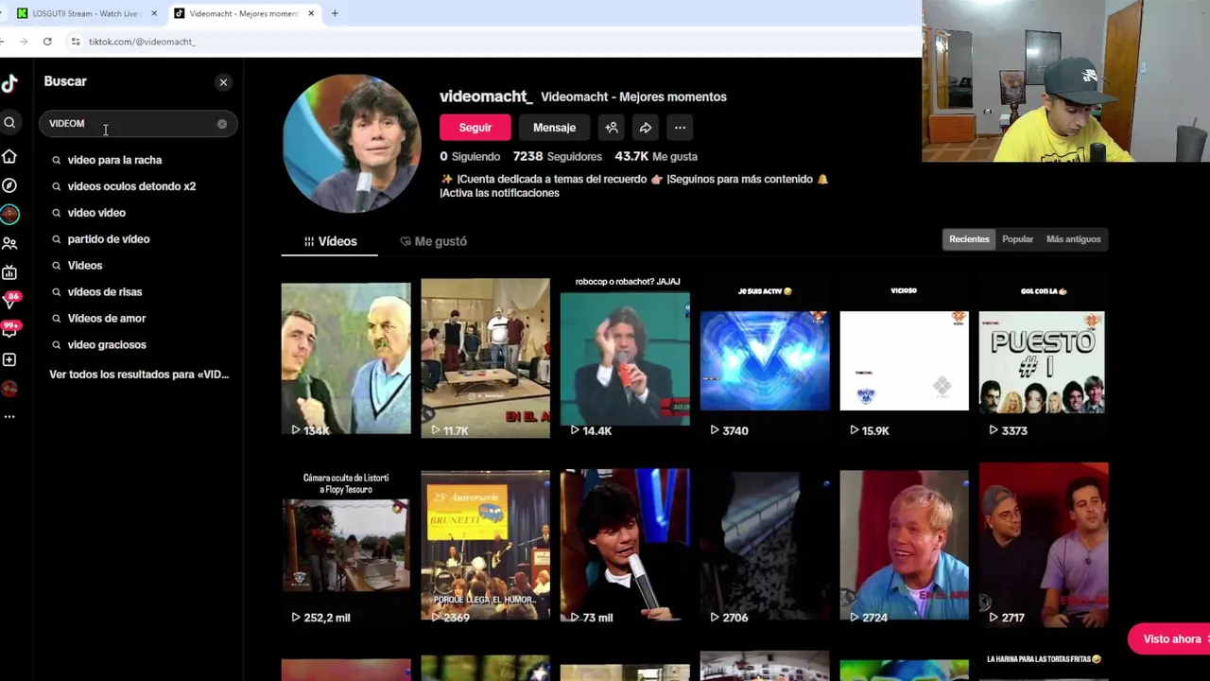Reload the page in browser toolbar
This screenshot has width=1210, height=681.
[47, 42]
